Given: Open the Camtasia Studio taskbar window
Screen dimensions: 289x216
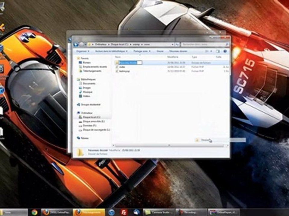Looking at the screenshot, I should click(159, 212).
